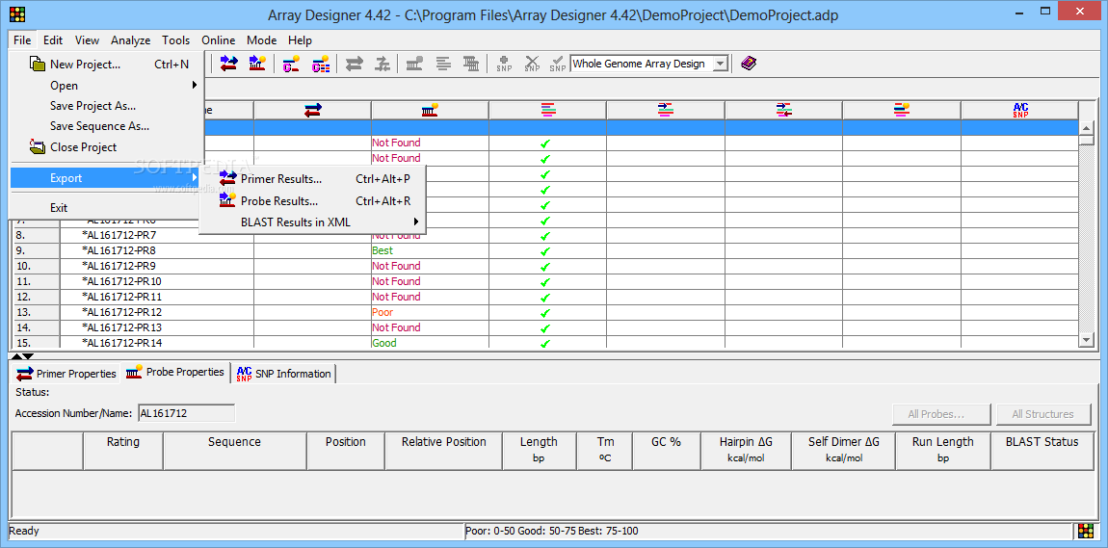
Task: Click the multi-line pink G genome toolbar icon
Action: click(321, 64)
